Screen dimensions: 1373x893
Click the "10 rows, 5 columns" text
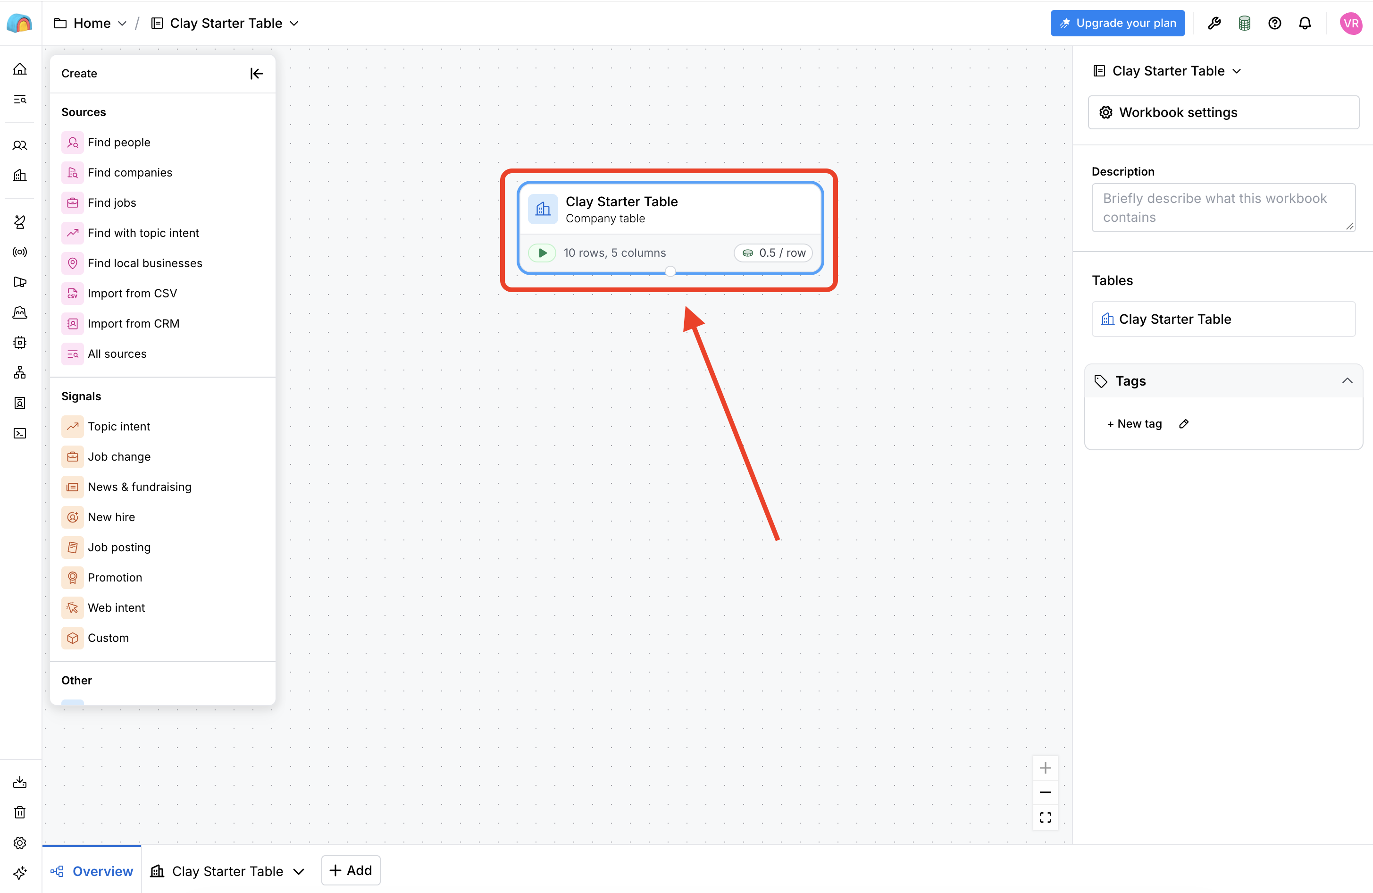(614, 253)
